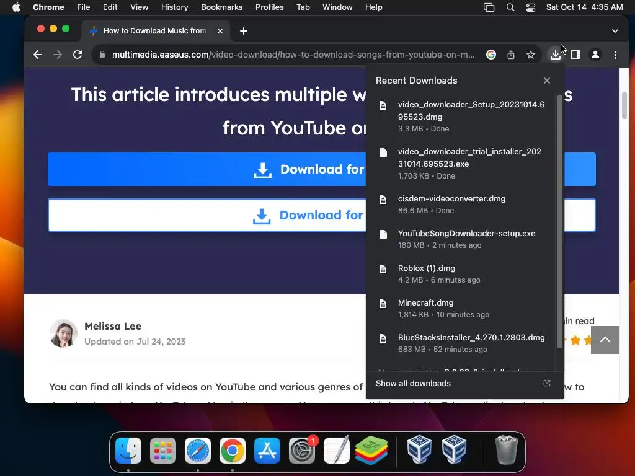635x476 pixels.
Task: Click the date and time clock
Action: pos(584,7)
